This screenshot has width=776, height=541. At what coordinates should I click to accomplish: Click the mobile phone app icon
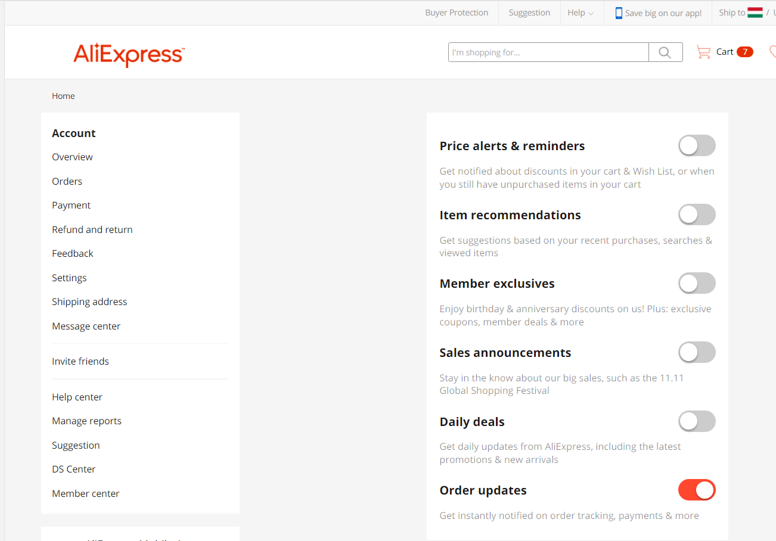[619, 13]
